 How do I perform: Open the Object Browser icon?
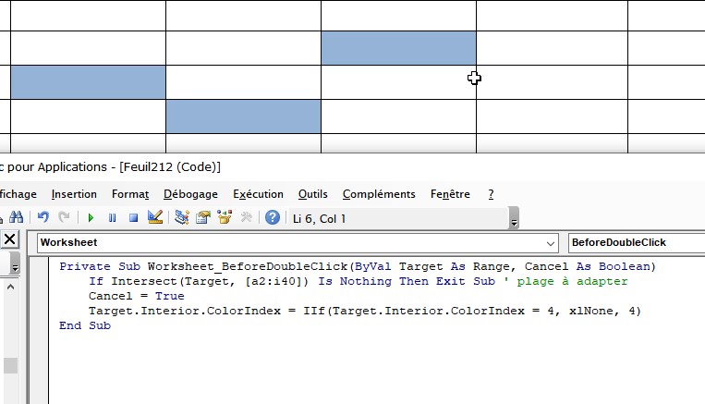[x=224, y=218]
